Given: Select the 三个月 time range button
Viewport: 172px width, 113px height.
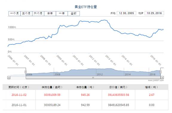Looking at the screenshot, I should pyautogui.click(x=26, y=13).
